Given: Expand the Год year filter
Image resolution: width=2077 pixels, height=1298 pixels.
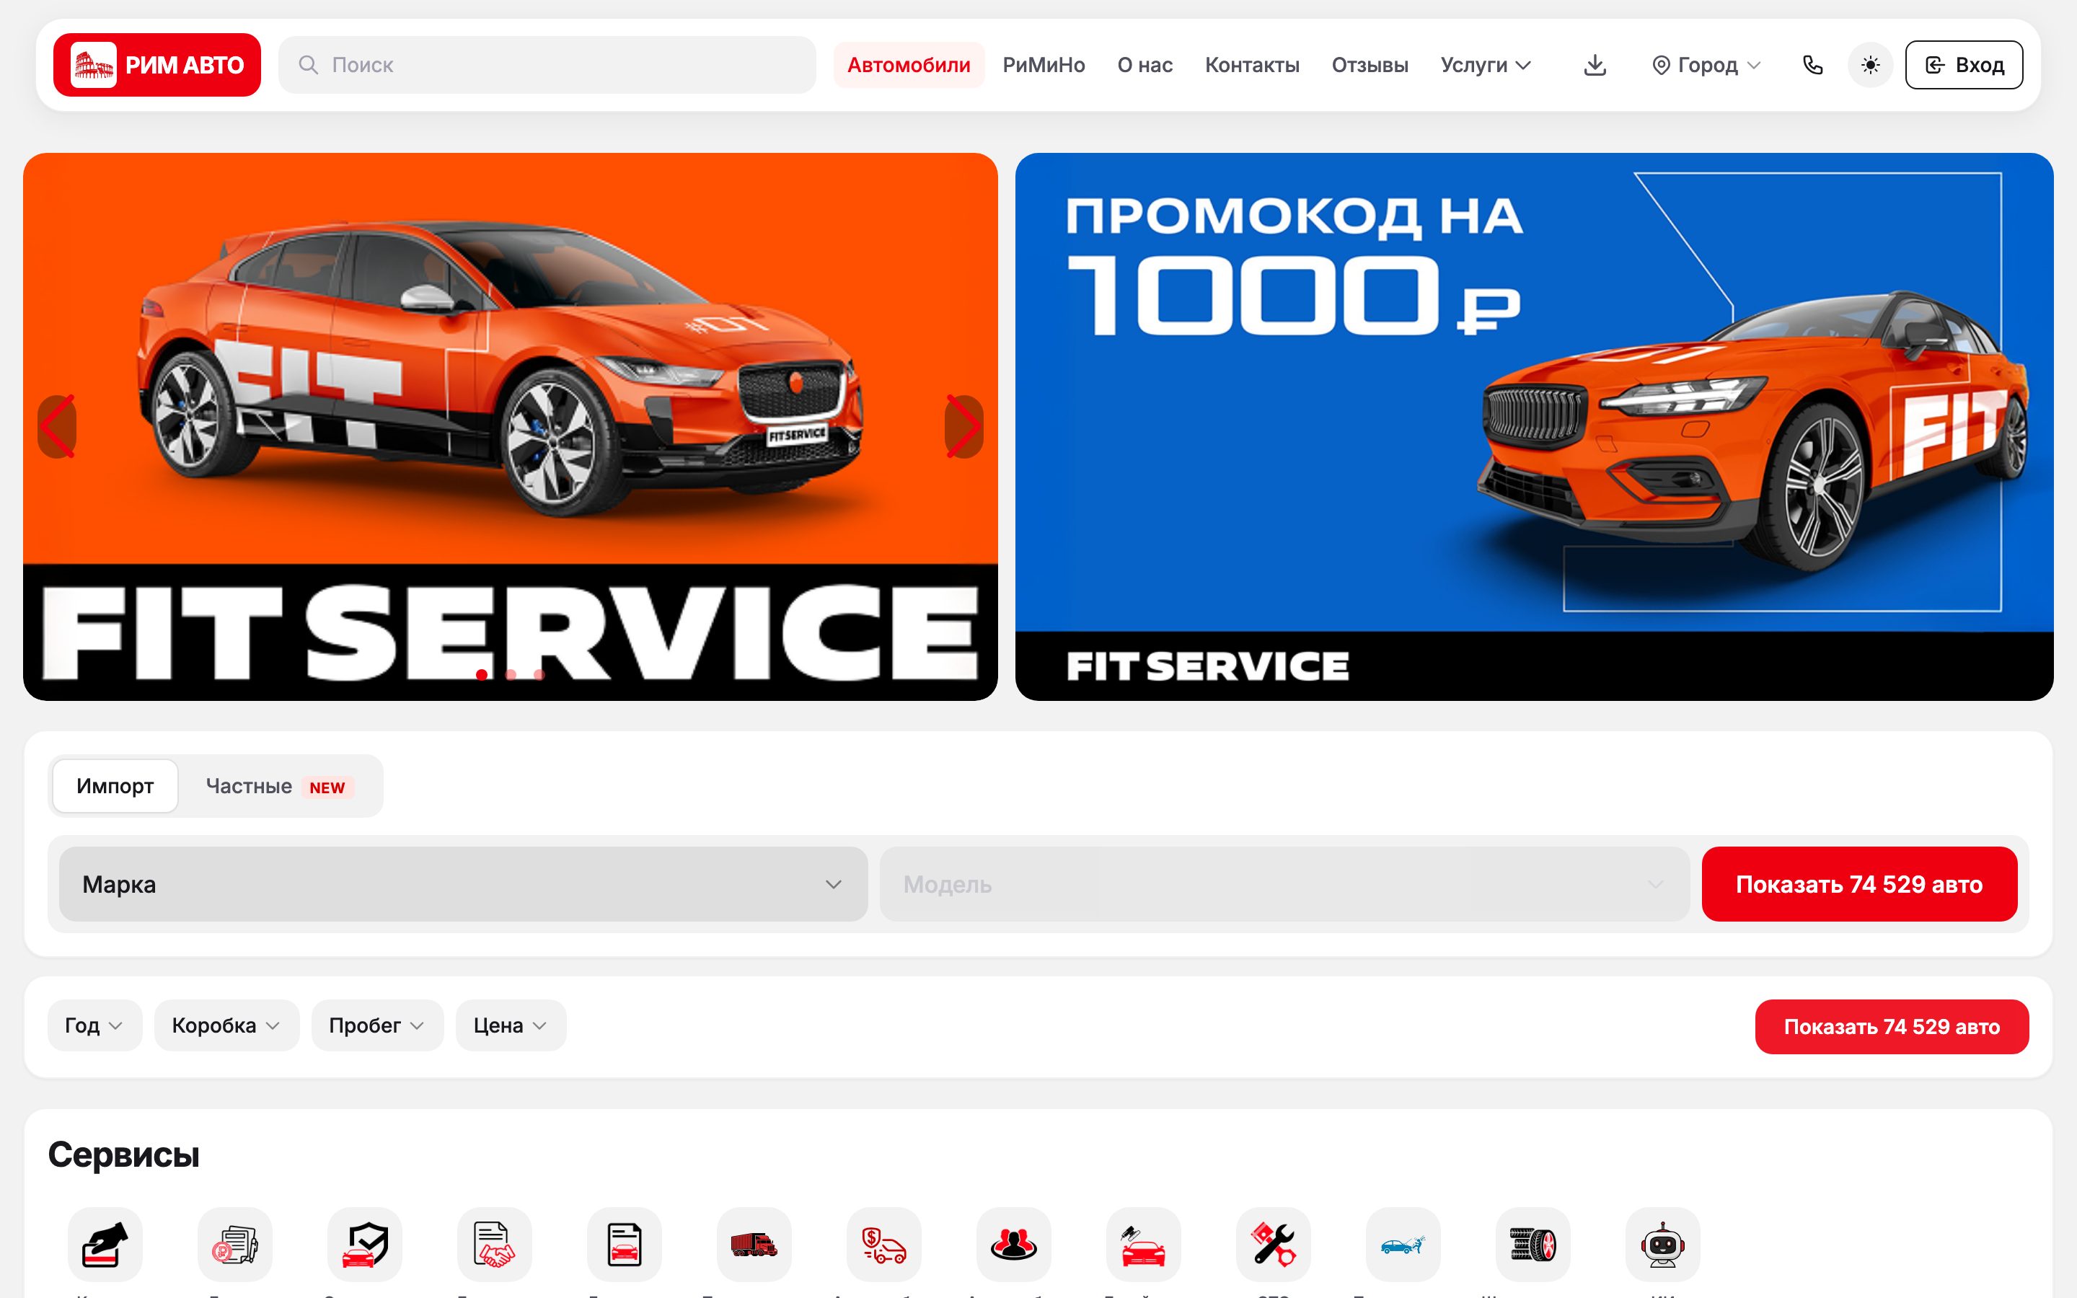Looking at the screenshot, I should coord(94,1026).
